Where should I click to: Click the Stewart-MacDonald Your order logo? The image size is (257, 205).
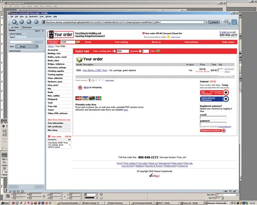click(x=60, y=34)
